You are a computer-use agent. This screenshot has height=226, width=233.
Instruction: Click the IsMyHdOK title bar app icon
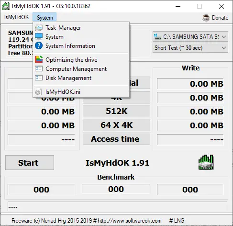point(6,6)
